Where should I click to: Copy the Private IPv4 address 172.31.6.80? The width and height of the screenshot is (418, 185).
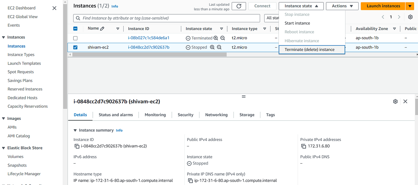click(304, 146)
